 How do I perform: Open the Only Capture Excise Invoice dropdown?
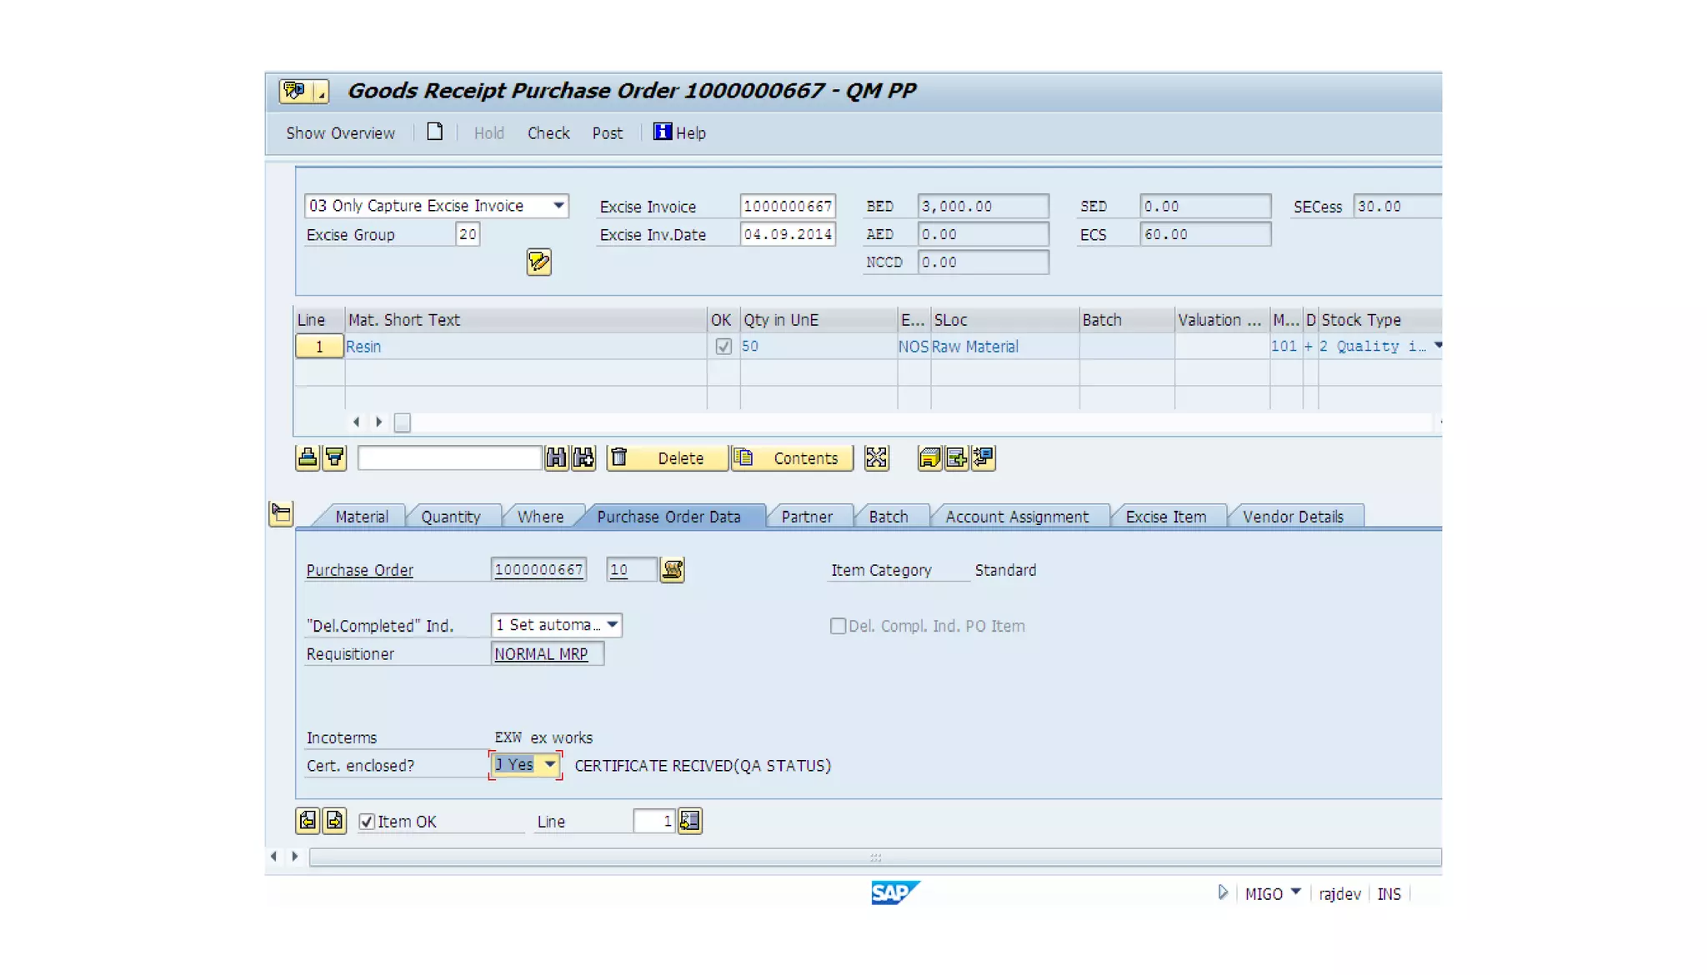558,206
